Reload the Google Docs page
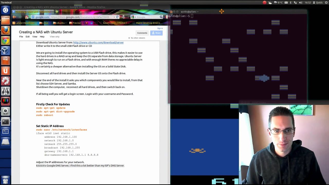 [117, 17]
